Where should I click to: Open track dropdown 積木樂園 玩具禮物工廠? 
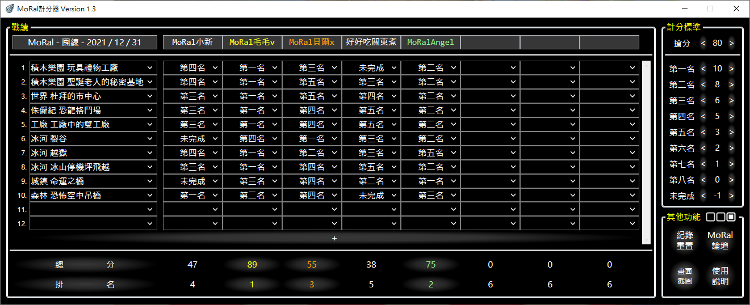(93, 67)
